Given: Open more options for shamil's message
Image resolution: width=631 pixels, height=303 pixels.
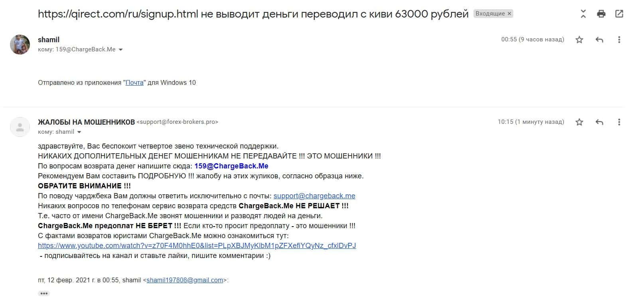Looking at the screenshot, I should click(x=619, y=39).
